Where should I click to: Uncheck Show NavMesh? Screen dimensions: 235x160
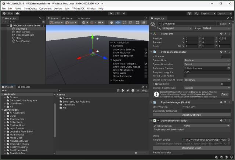click(x=146, y=53)
